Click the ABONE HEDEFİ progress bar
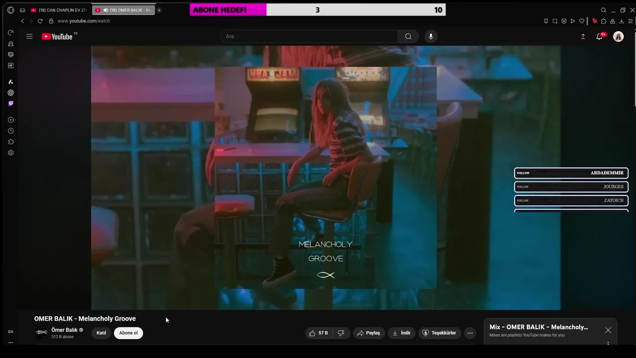 (318, 10)
